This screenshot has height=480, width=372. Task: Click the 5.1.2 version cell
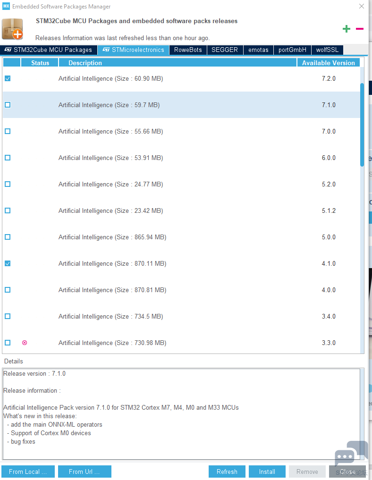(x=329, y=211)
